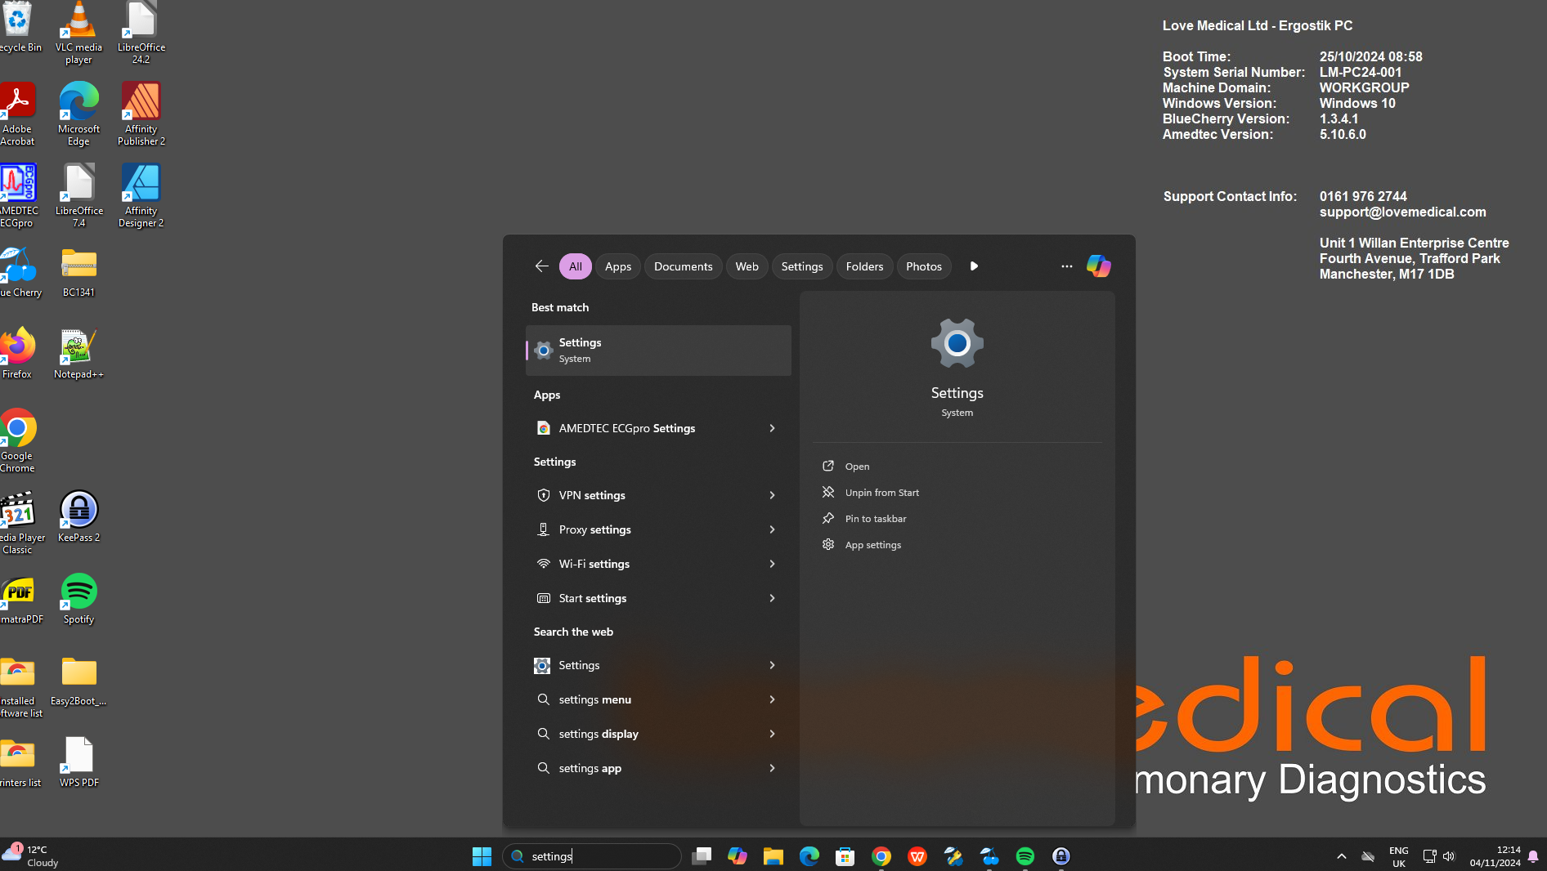Open VLC media player desktop shortcut
Image resolution: width=1547 pixels, height=871 pixels.
(x=78, y=33)
